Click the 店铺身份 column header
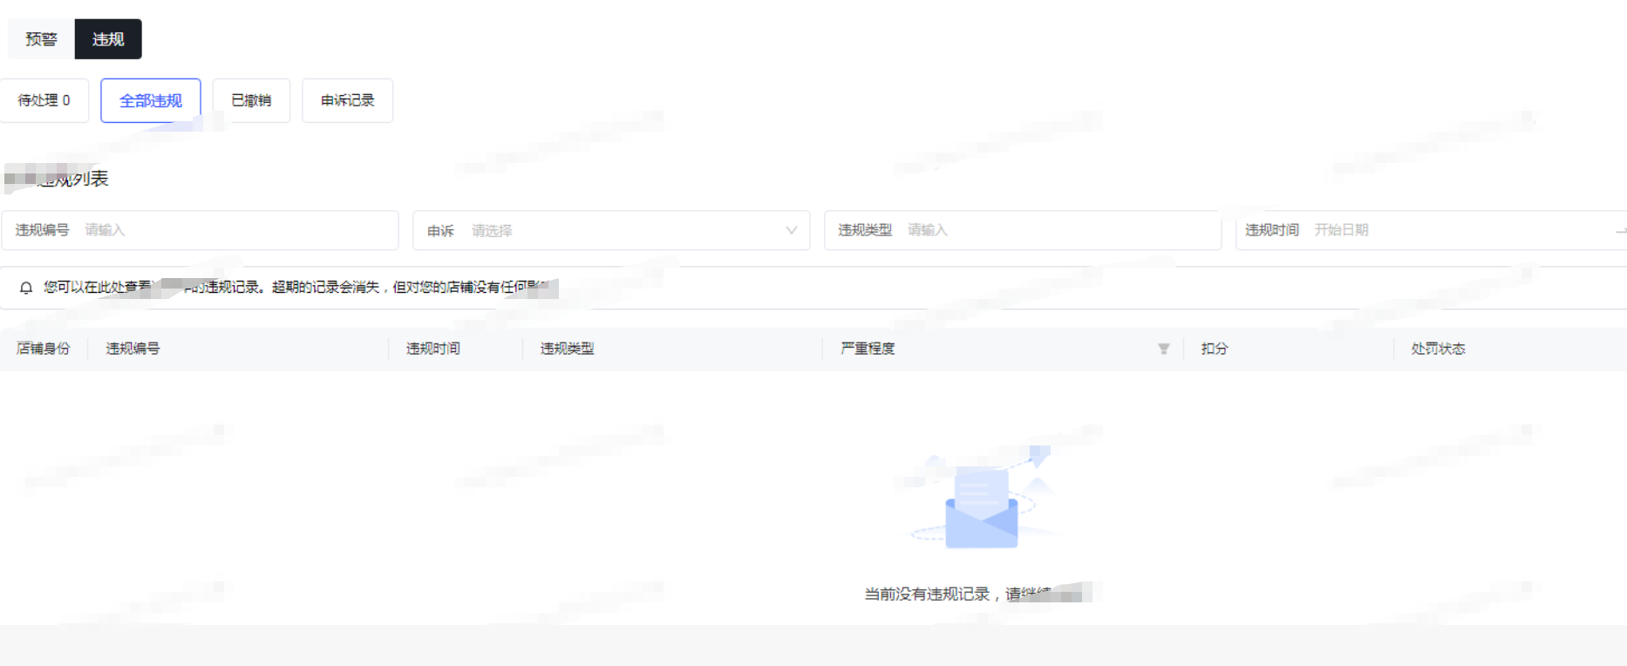Screen dimensions: 1627x666 [43, 349]
